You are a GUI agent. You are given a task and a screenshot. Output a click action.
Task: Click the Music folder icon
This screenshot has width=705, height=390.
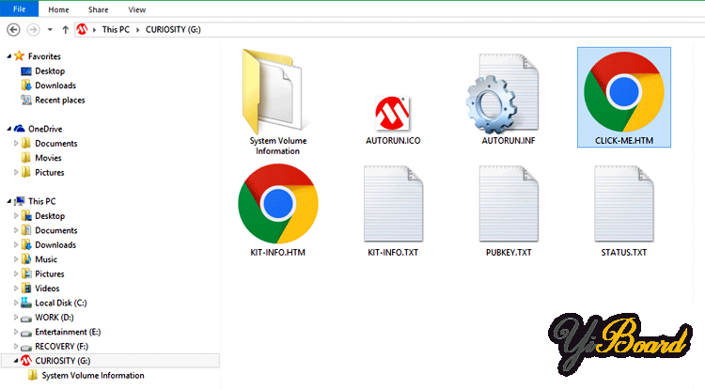click(26, 259)
